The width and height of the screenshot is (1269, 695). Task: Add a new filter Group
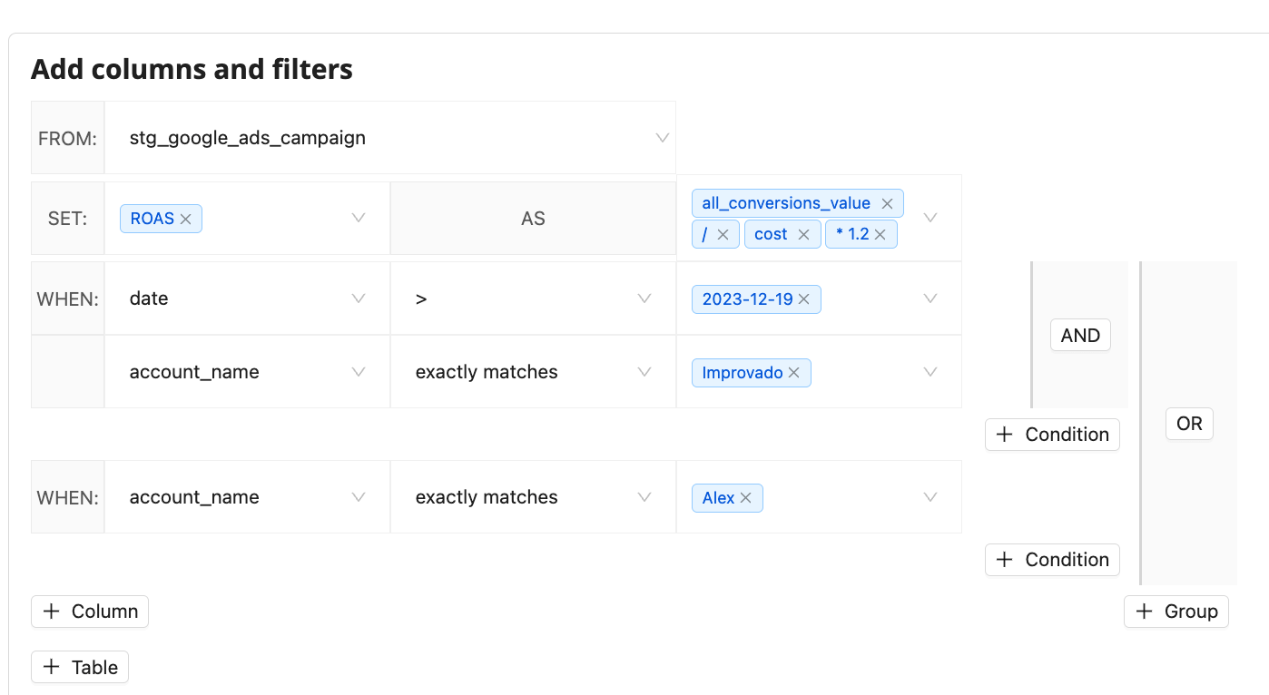tap(1176, 612)
